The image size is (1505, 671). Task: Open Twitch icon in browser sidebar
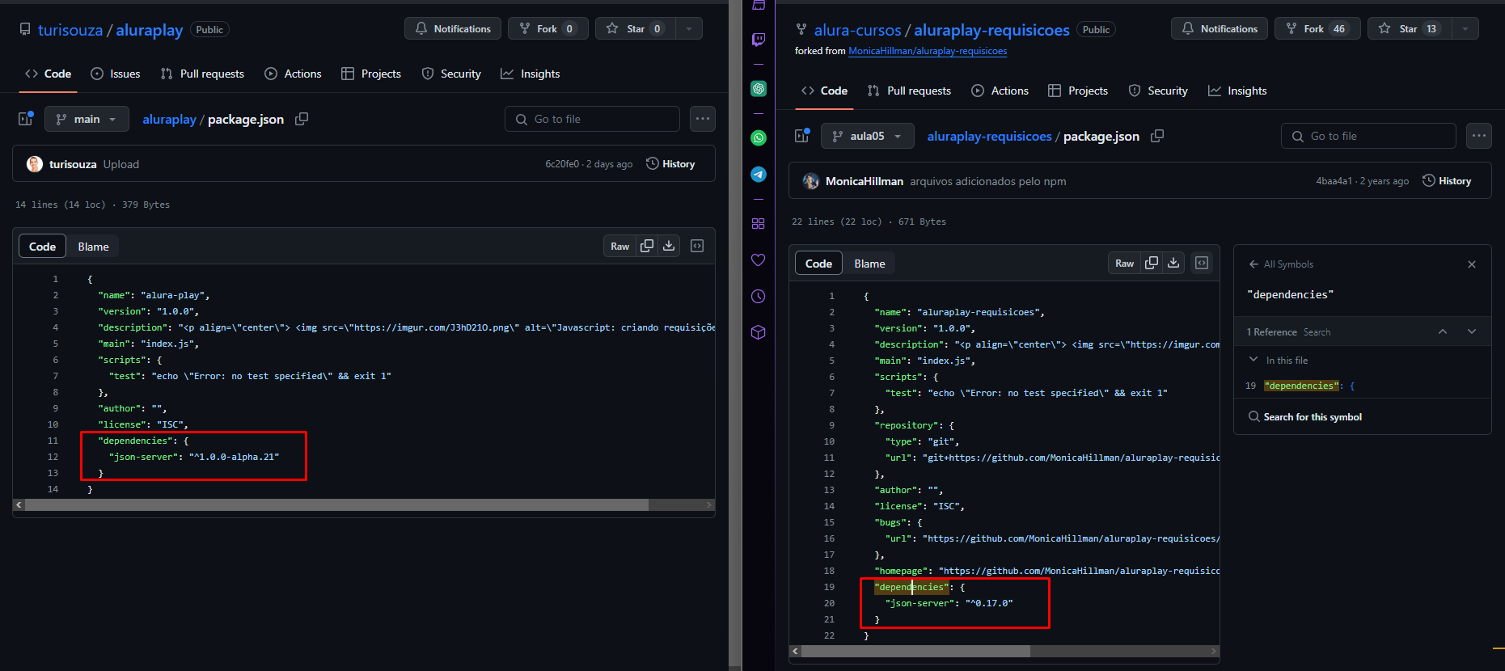pyautogui.click(x=759, y=39)
